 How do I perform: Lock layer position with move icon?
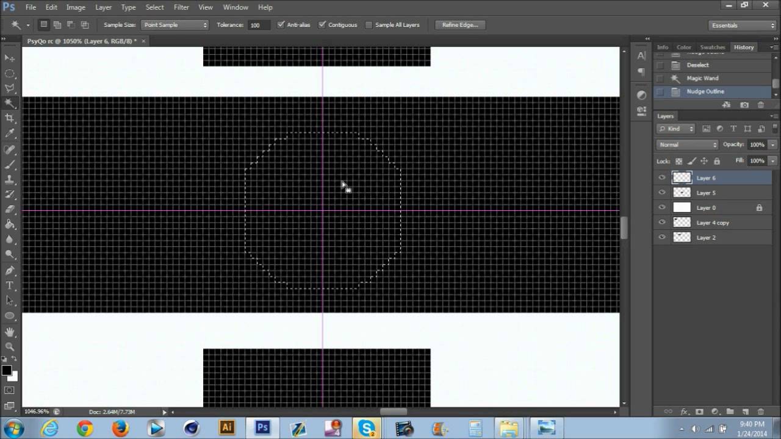(x=704, y=161)
